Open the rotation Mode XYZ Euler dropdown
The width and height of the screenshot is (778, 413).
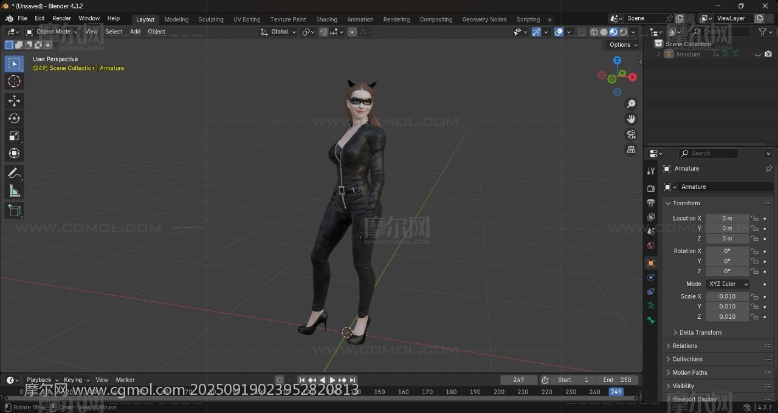pyautogui.click(x=728, y=284)
